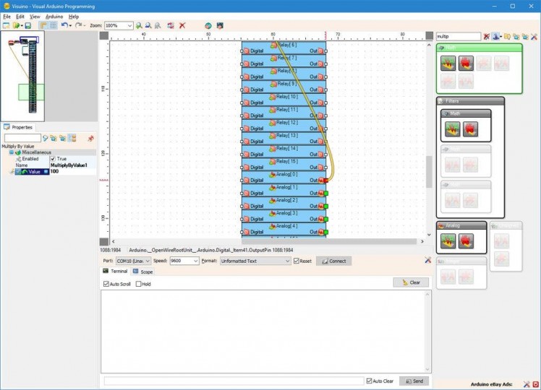Enable the Hold checkbox
541x390 pixels.
[x=139, y=284]
